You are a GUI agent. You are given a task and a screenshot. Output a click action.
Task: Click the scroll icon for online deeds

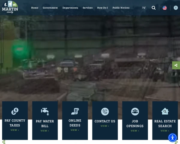tap(75, 111)
